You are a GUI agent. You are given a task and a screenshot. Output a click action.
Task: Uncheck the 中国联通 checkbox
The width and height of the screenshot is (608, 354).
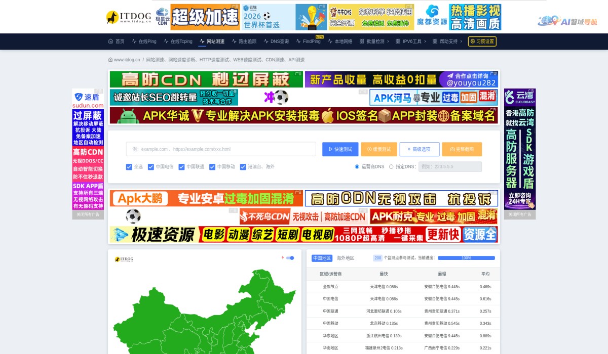181,167
